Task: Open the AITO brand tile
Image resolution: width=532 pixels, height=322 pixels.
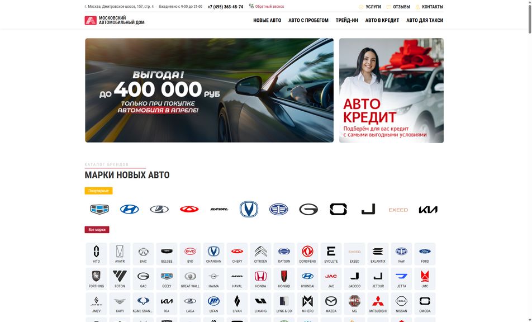Action: pos(96,254)
